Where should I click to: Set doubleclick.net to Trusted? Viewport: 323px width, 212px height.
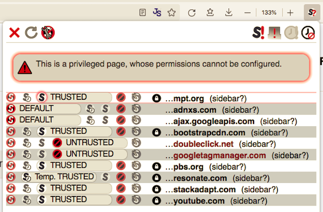click(42, 143)
